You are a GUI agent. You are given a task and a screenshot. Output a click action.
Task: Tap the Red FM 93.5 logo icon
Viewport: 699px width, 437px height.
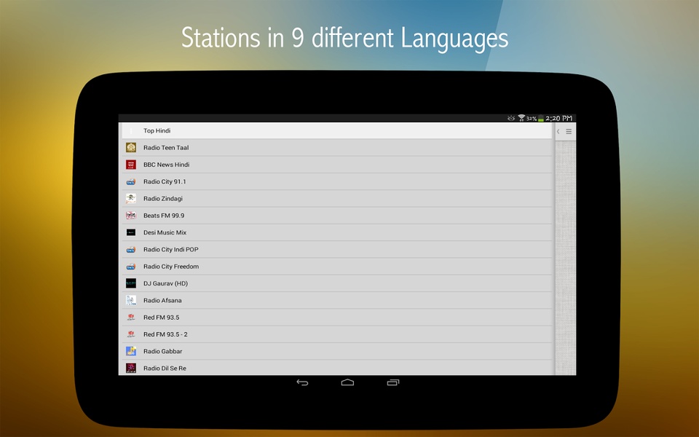(130, 317)
